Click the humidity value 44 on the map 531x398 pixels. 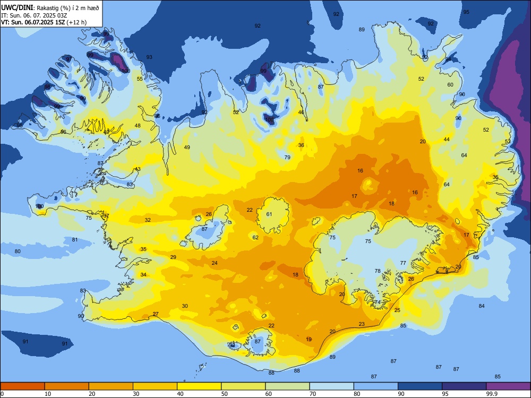[x=447, y=140]
